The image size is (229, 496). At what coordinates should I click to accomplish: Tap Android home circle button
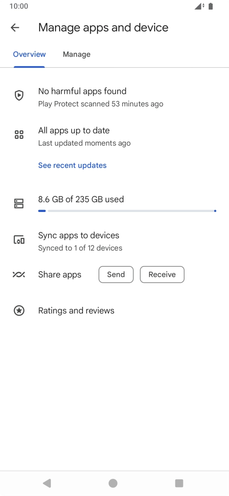tap(113, 483)
